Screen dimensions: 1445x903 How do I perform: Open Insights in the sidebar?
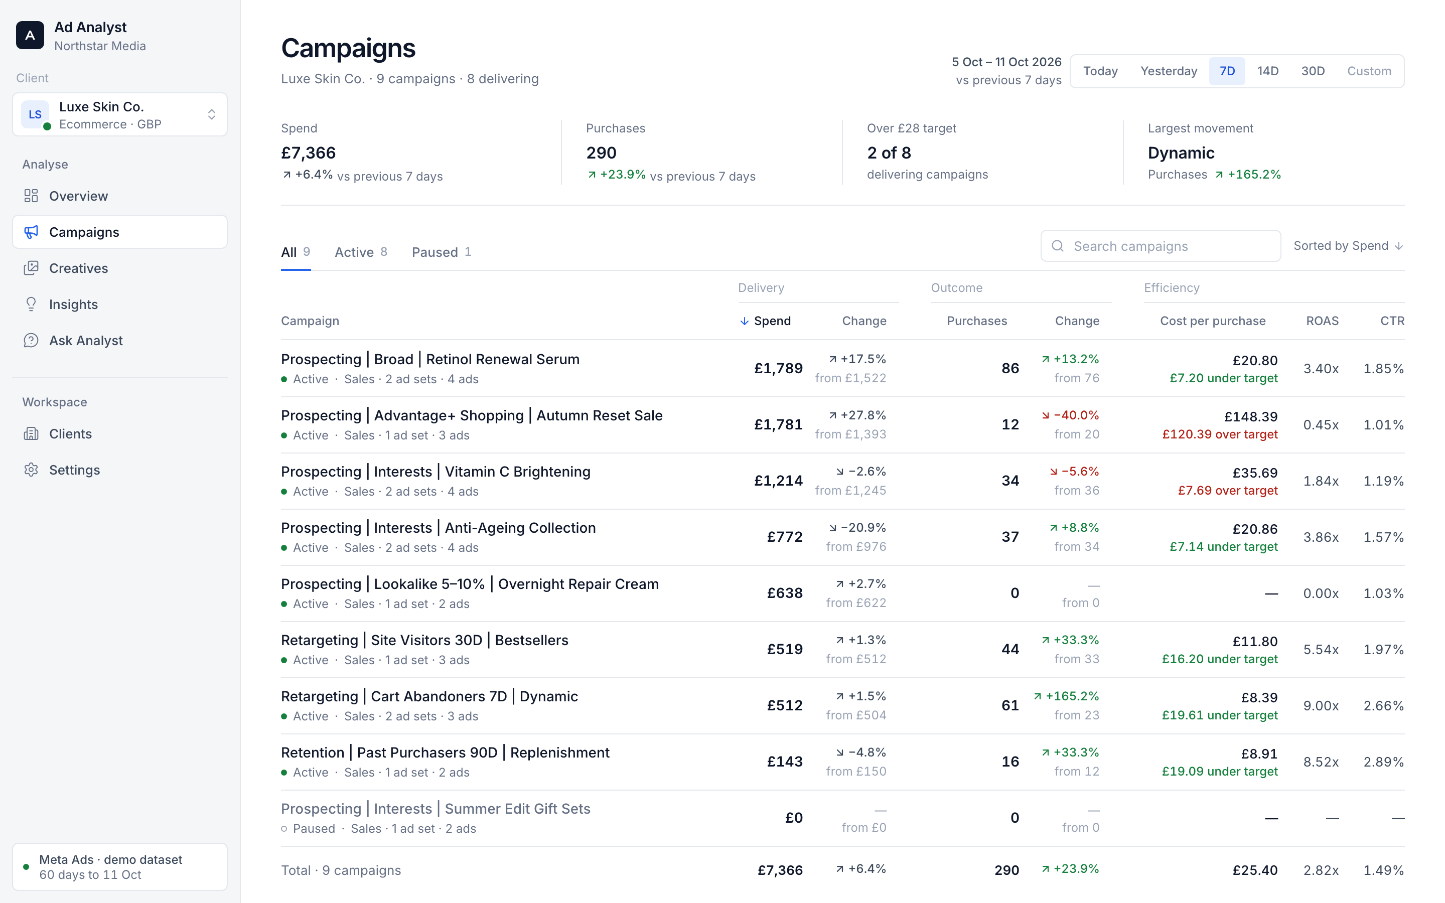coord(120,304)
